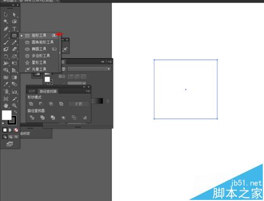Select the Selection tool arrow
The image size is (264, 201).
(6, 14)
